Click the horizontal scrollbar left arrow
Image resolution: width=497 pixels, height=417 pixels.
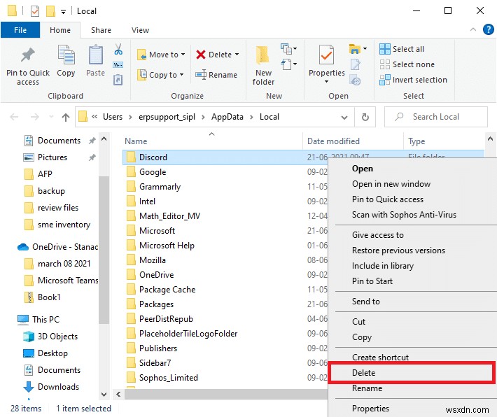pos(118,395)
